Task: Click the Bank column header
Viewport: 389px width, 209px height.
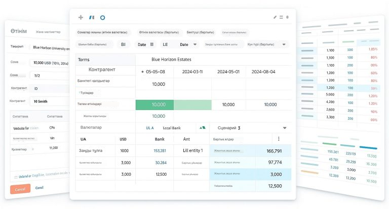Action: click(160, 139)
